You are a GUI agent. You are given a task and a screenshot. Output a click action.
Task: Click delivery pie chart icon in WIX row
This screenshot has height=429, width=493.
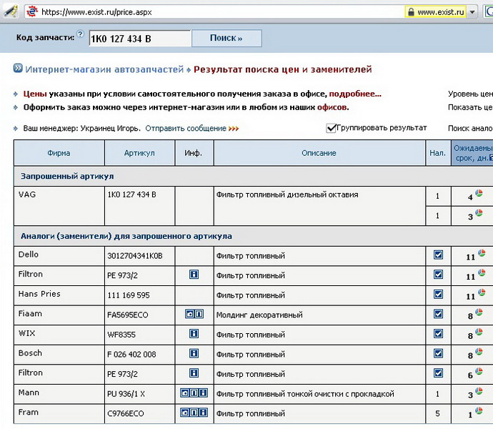pos(479,332)
